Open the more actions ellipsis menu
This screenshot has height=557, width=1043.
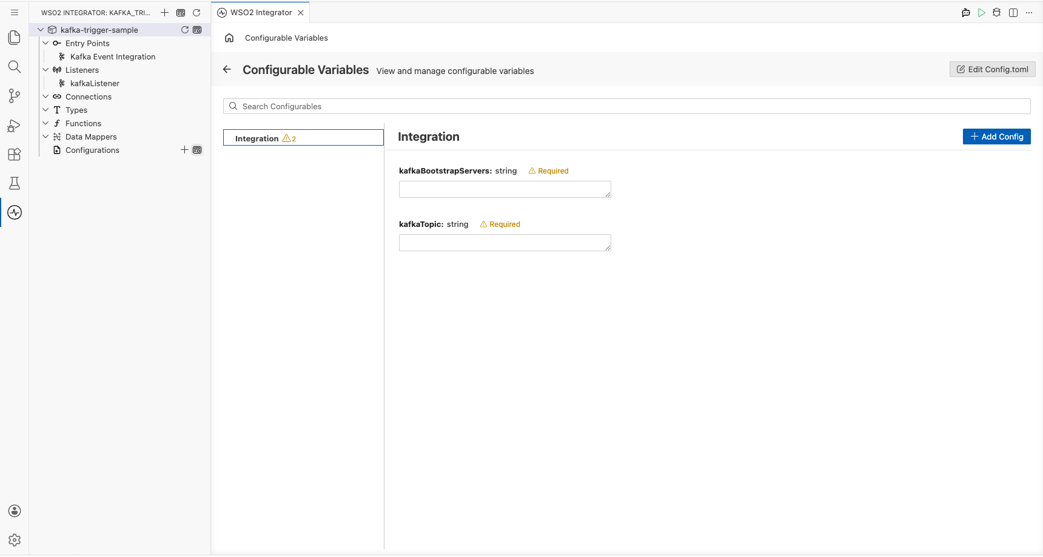click(1029, 12)
